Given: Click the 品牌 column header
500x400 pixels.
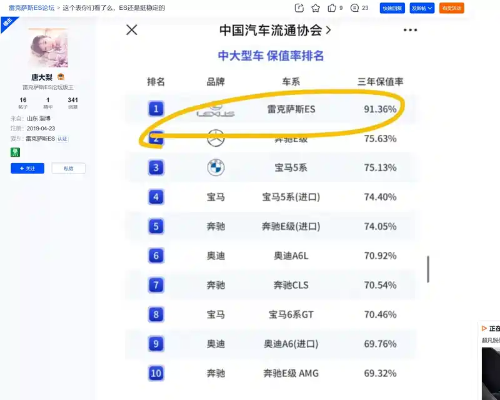Looking at the screenshot, I should point(216,82).
